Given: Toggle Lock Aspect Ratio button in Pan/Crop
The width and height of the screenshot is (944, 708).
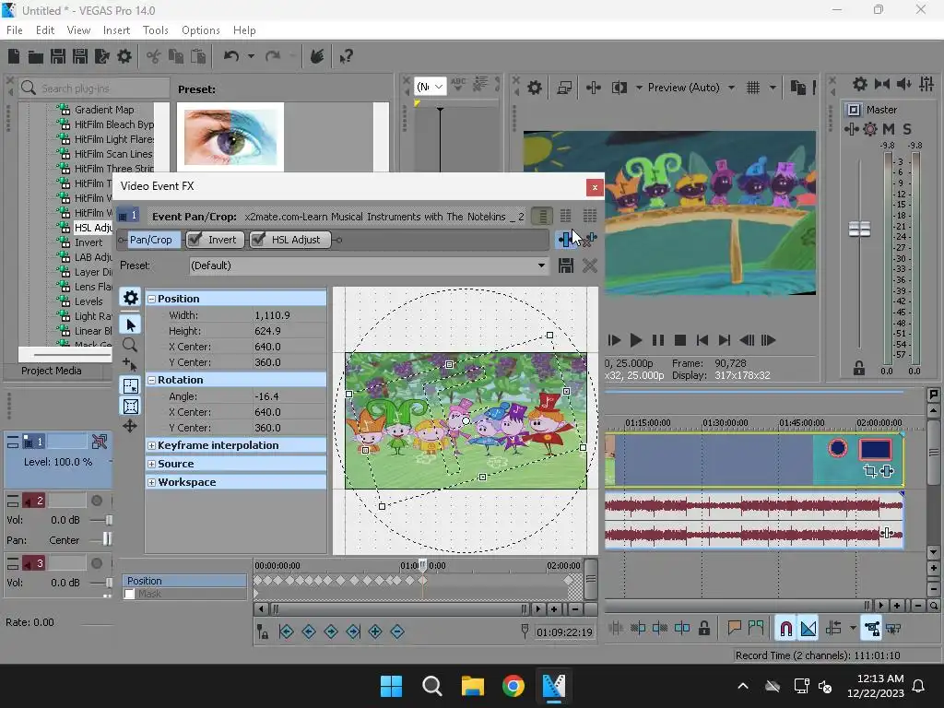Looking at the screenshot, I should pos(131,386).
